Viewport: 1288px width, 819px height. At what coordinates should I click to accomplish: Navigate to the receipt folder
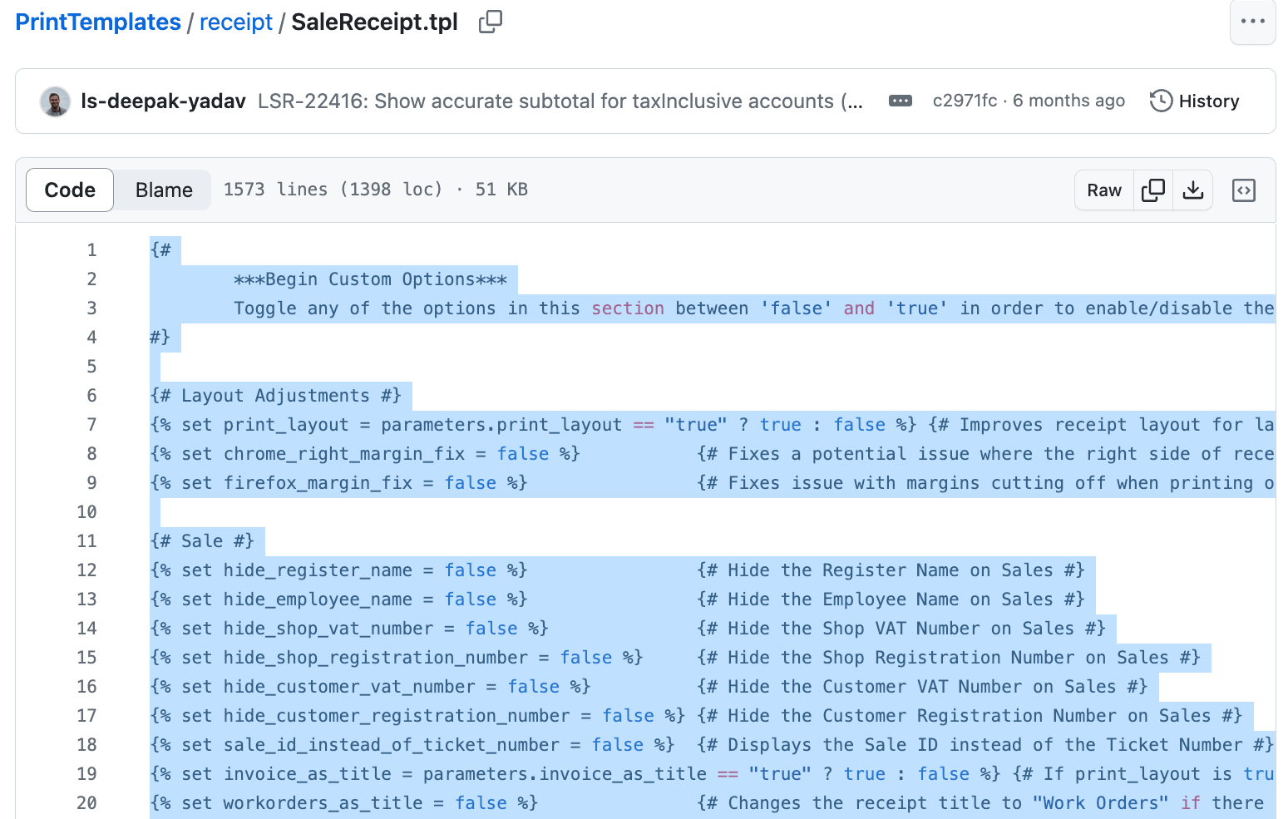pyautogui.click(x=235, y=22)
